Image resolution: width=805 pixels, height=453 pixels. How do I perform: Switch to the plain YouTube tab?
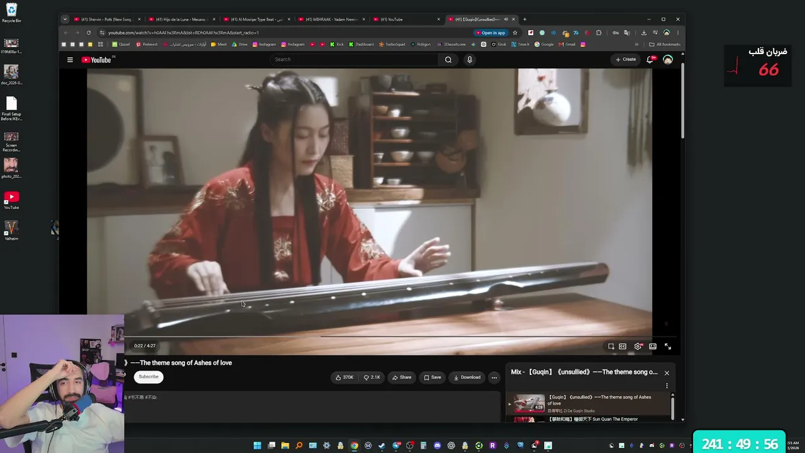407,20
